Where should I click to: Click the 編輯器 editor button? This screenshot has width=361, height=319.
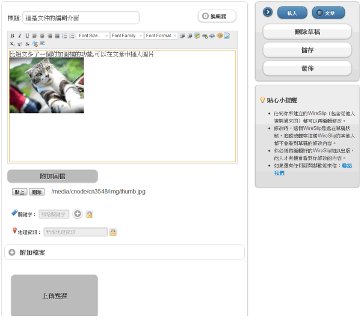[217, 16]
